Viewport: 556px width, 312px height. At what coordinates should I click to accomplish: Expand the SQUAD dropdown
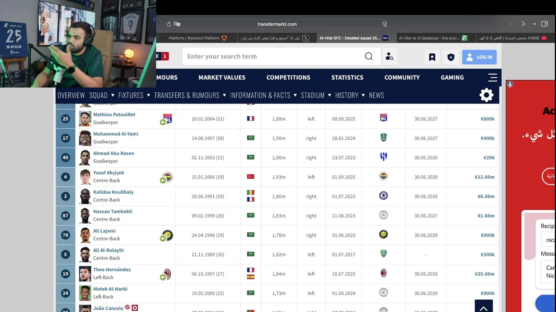[113, 95]
